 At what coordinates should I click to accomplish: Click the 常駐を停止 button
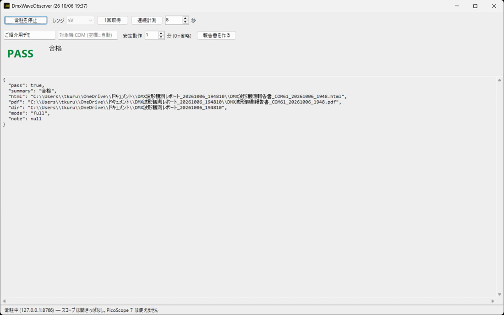(x=26, y=20)
